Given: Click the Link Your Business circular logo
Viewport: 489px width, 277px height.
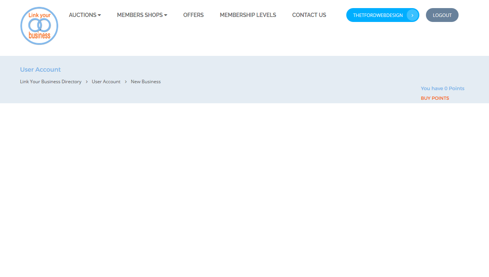Looking at the screenshot, I should 39,26.
